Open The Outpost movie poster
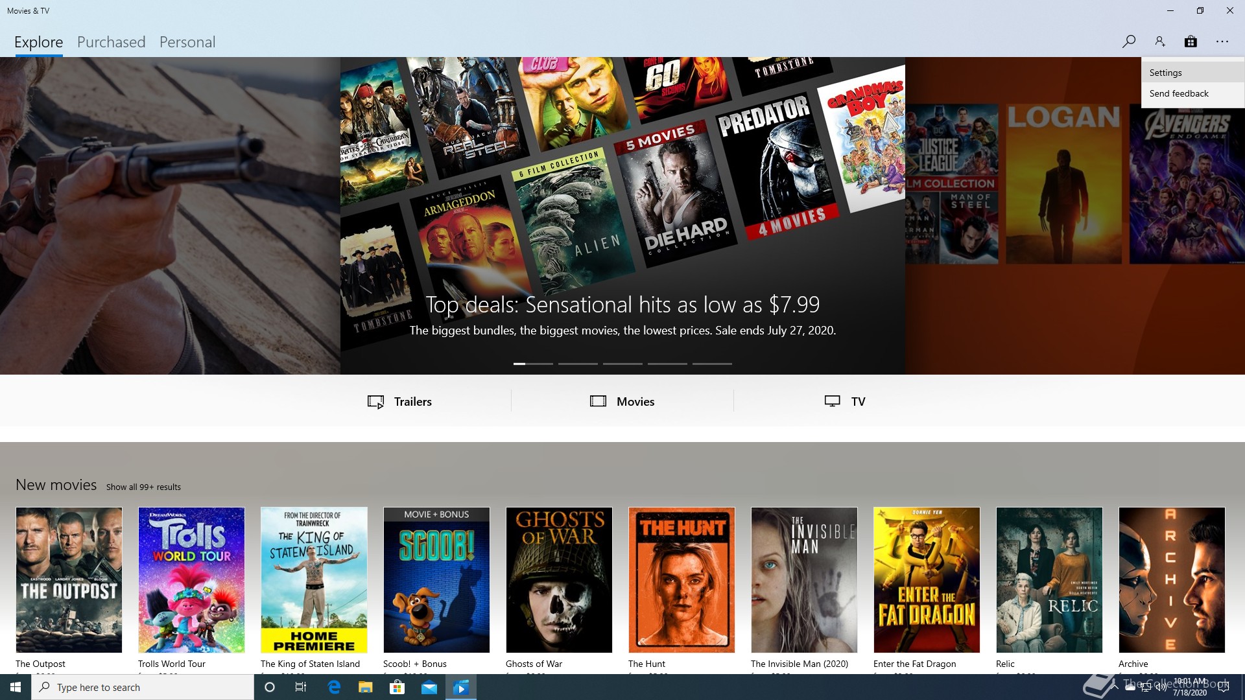 coord(69,579)
